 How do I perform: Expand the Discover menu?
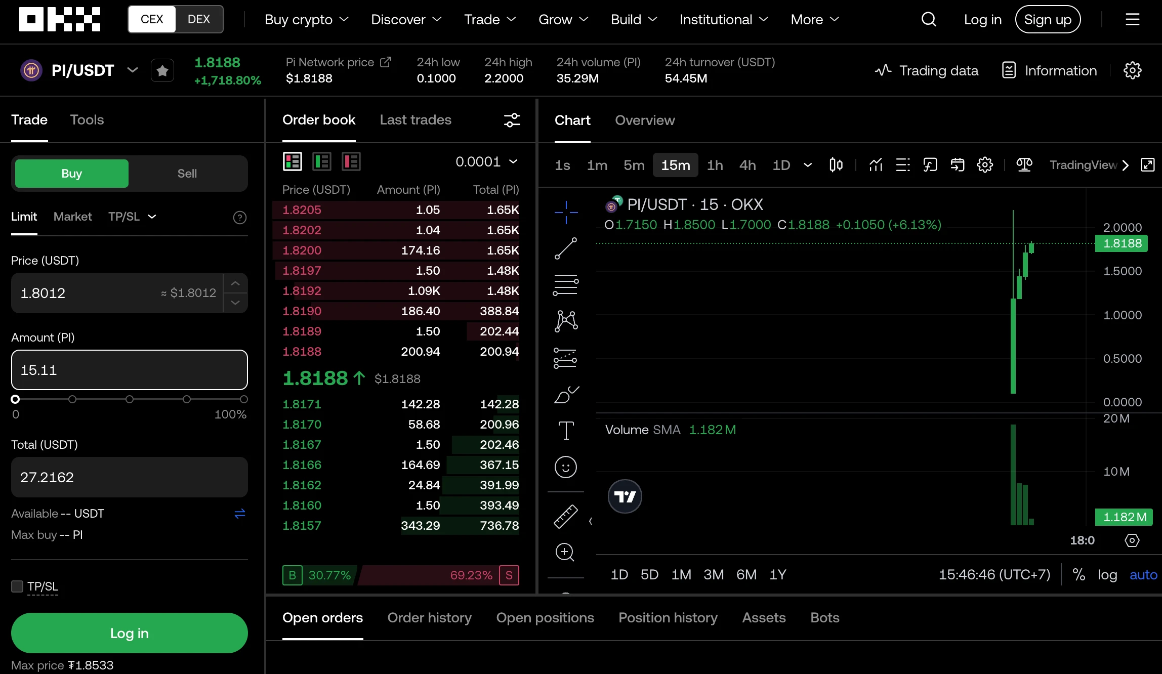pos(406,19)
